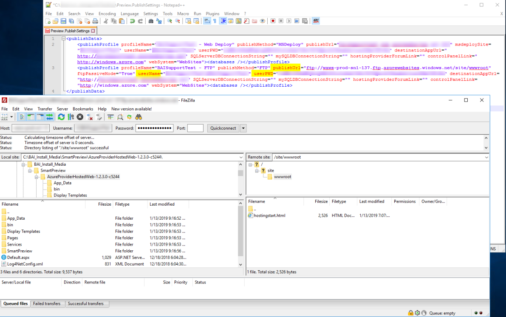Click the Quickconnect button
This screenshot has height=317, width=506.
coord(223,128)
